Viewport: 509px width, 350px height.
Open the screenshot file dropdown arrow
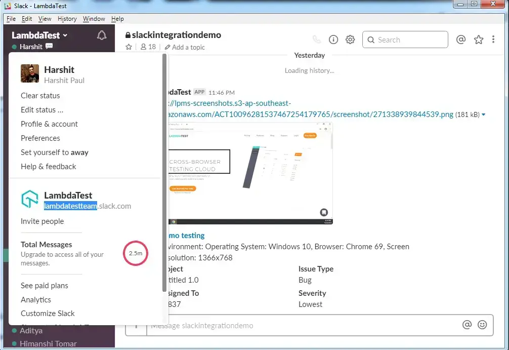click(x=484, y=115)
